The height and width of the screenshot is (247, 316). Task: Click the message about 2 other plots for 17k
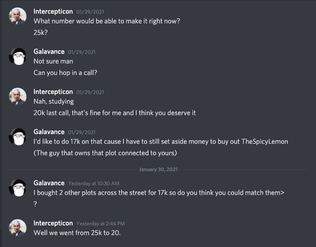[159, 193]
